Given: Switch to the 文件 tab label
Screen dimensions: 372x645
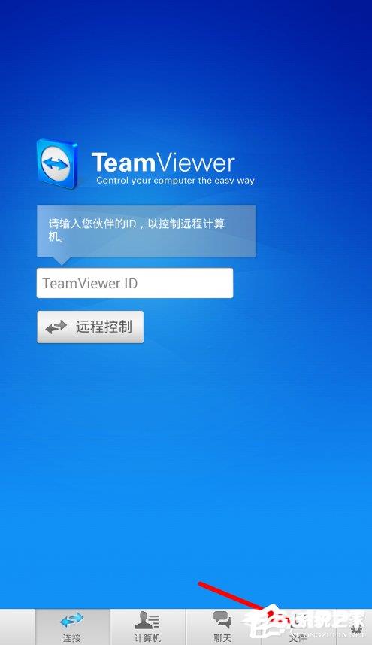Looking at the screenshot, I should coord(298,638).
